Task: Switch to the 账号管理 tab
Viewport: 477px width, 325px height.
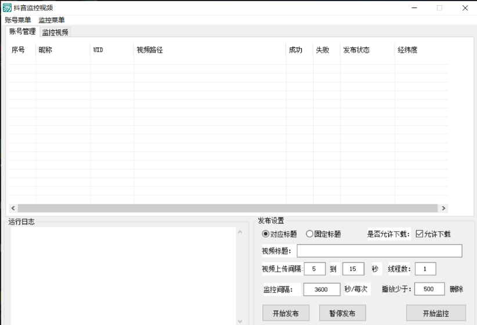Action: [x=22, y=32]
